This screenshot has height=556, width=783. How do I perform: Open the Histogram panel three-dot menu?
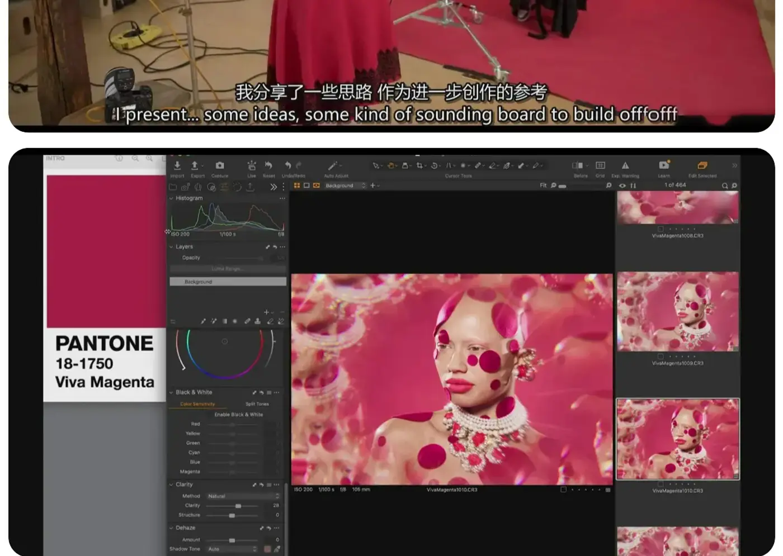pos(282,198)
